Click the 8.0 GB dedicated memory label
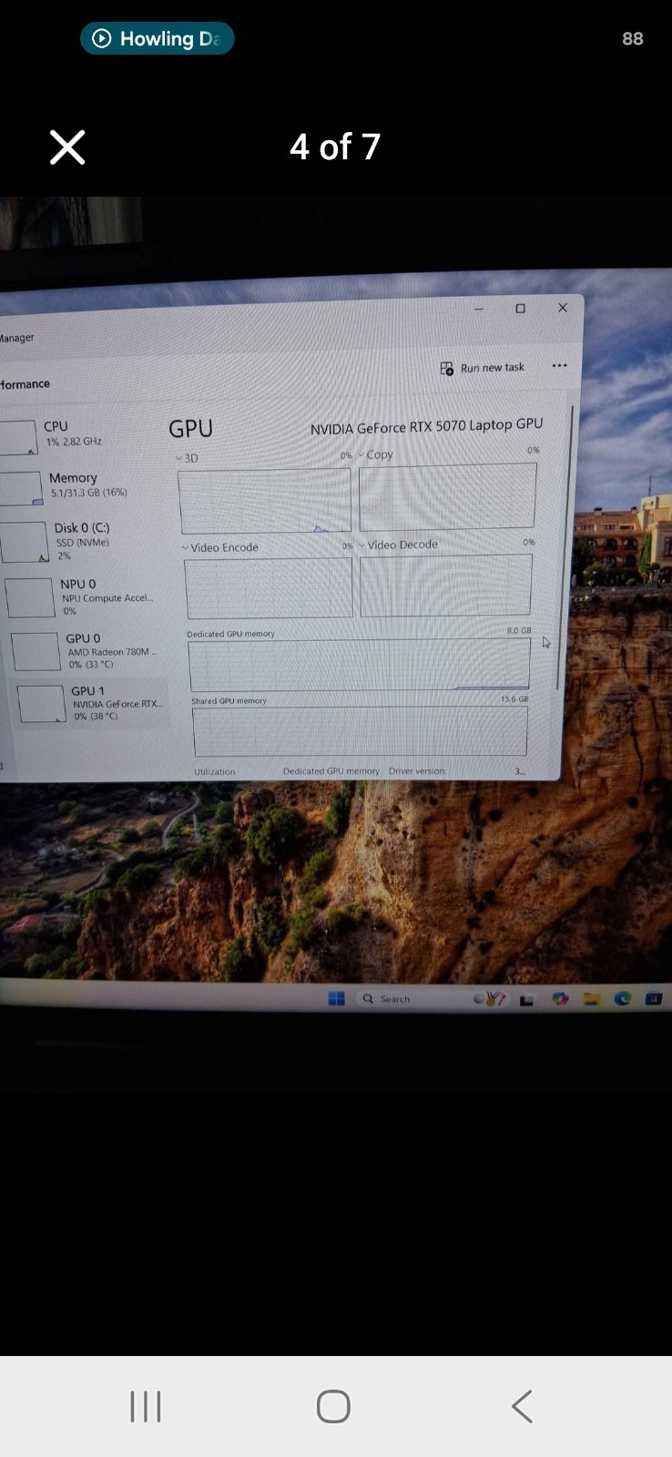The width and height of the screenshot is (672, 1457). (519, 630)
